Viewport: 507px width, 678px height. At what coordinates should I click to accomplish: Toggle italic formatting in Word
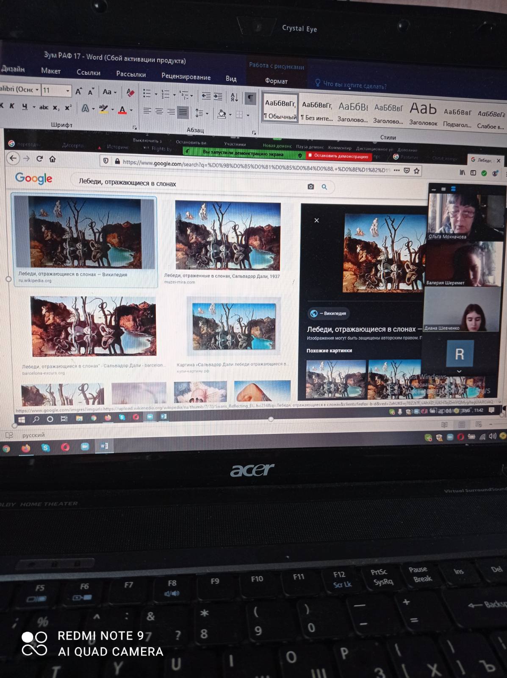tap(12, 106)
